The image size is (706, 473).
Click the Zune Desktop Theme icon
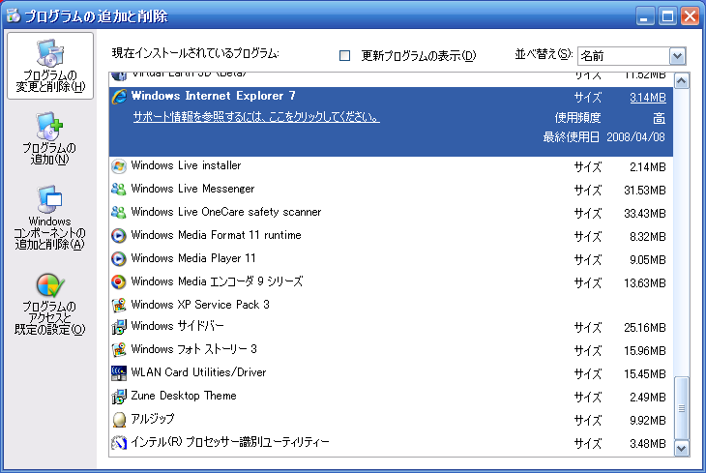click(119, 397)
